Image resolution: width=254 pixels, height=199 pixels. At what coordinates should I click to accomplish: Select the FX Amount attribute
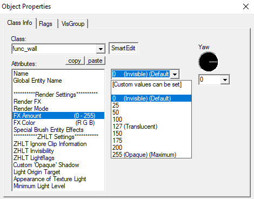pyautogui.click(x=58, y=116)
